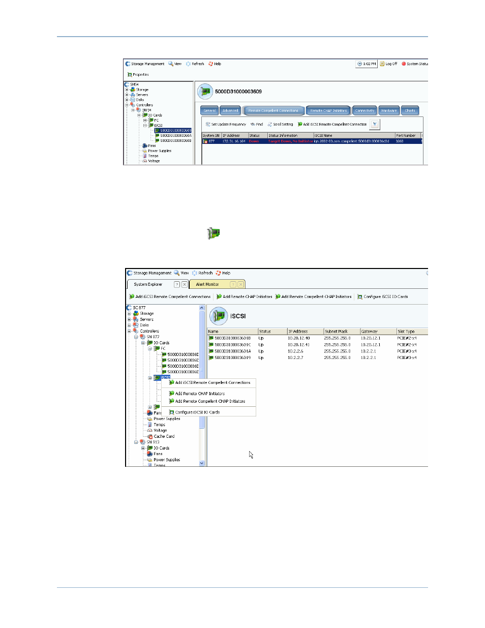Close the Alert Monitor tab

pyautogui.click(x=240, y=285)
